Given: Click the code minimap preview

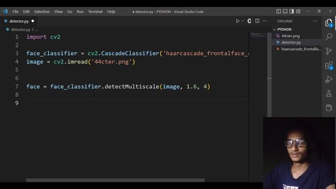Looking at the screenshot, I should point(259,35).
